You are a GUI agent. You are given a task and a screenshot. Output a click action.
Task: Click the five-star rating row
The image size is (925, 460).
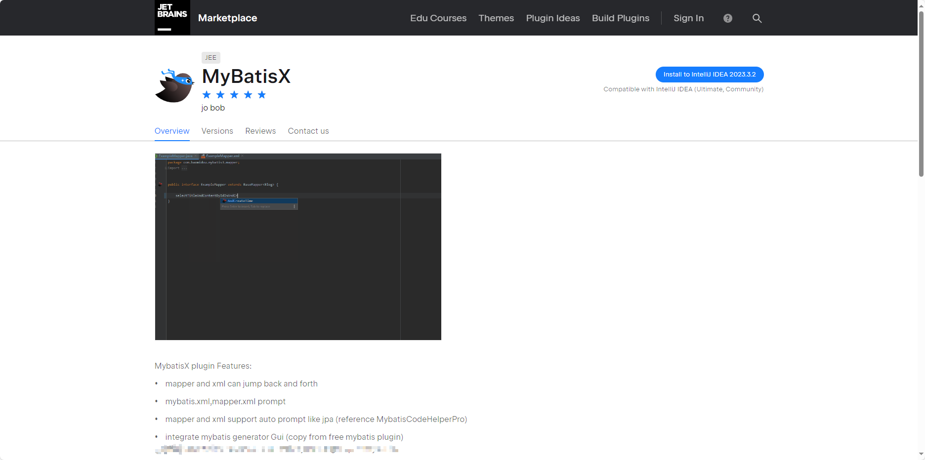pyautogui.click(x=234, y=95)
